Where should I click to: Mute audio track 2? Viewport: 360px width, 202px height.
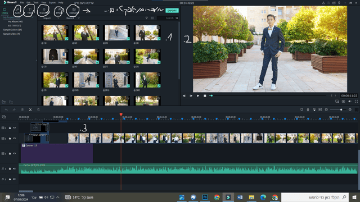(15, 179)
